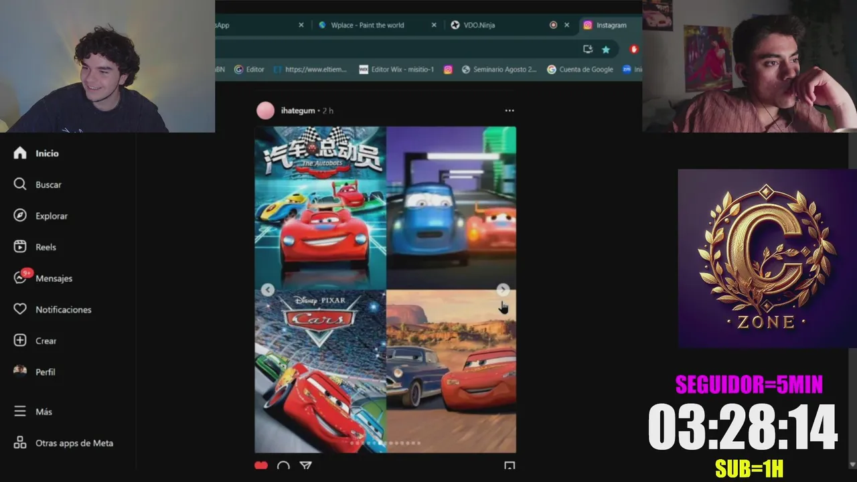This screenshot has width=857, height=482.
Task: Click the Disney Pixar Cars poster image
Action: 320,372
